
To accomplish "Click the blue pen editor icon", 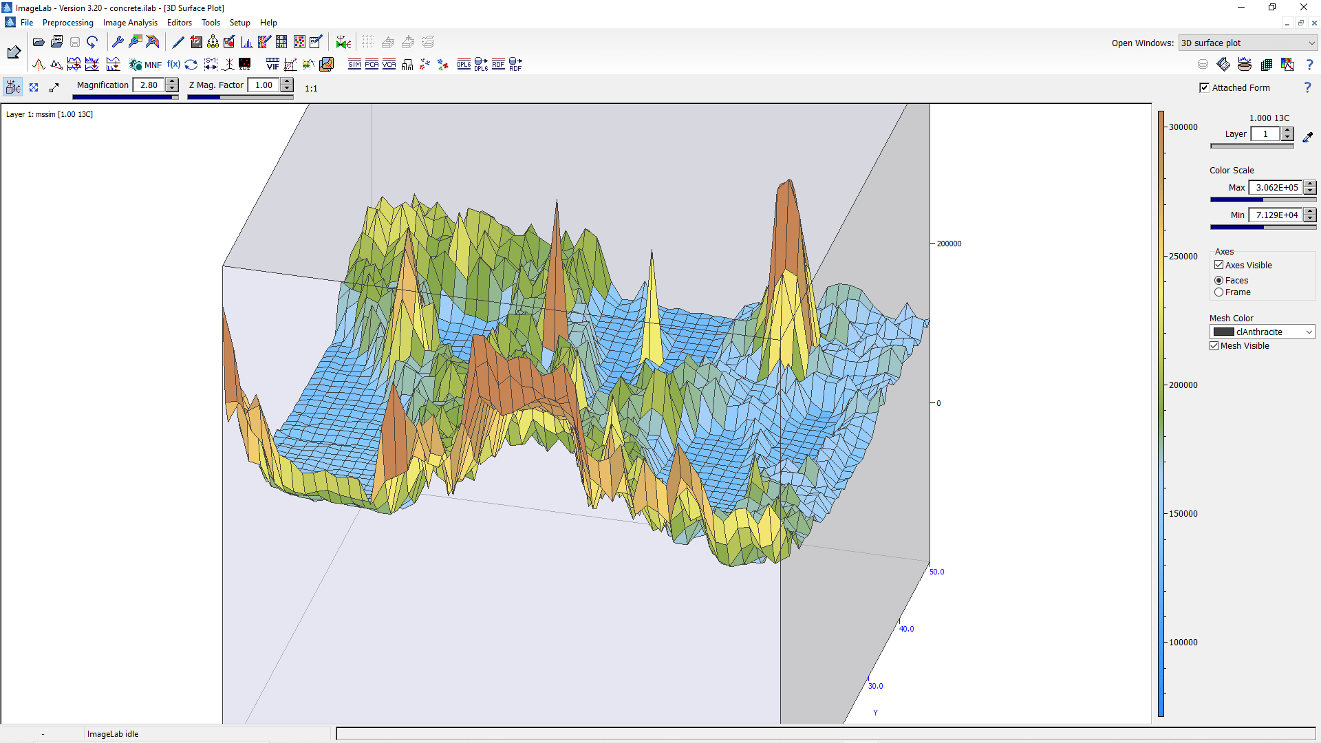I will pos(178,43).
